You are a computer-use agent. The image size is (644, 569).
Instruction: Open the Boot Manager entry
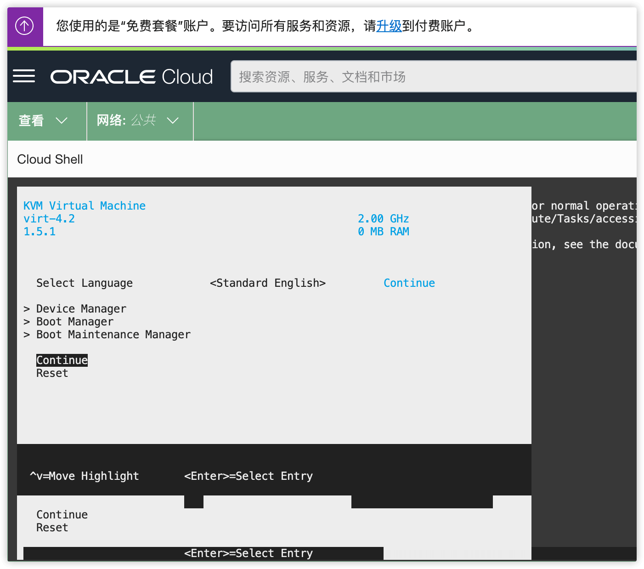point(74,322)
